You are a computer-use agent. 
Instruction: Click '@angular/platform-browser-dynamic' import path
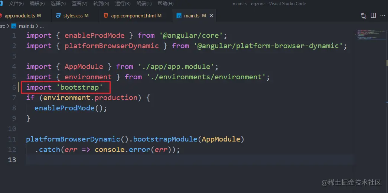coord(268,46)
